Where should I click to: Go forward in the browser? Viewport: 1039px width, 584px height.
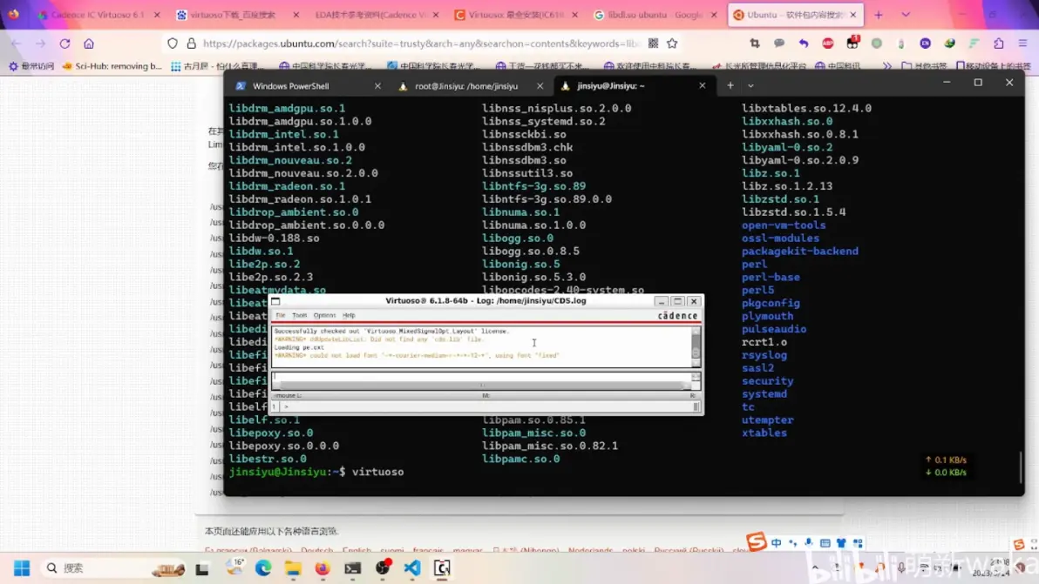40,44
